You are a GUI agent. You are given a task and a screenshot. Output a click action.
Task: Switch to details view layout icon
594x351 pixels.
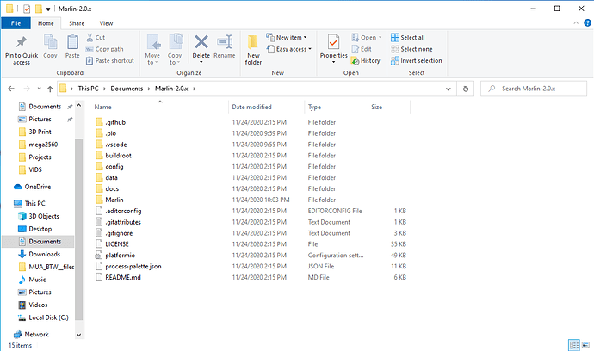click(x=574, y=345)
